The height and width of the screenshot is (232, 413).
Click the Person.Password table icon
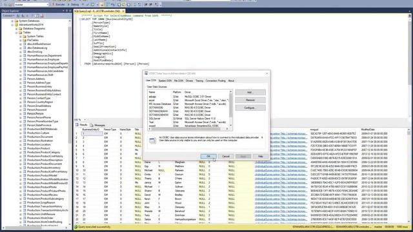click(x=25, y=110)
